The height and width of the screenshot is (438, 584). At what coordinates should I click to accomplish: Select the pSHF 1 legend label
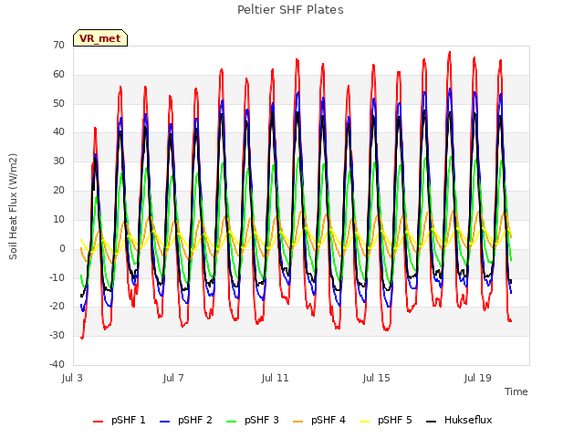click(129, 420)
